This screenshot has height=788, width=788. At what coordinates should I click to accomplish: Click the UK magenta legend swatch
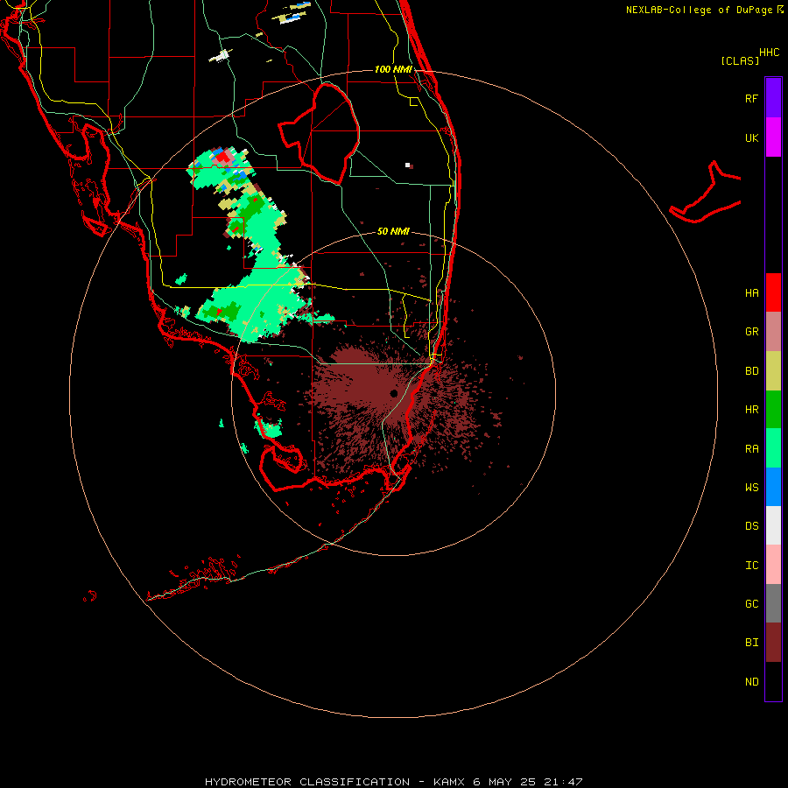(x=773, y=137)
